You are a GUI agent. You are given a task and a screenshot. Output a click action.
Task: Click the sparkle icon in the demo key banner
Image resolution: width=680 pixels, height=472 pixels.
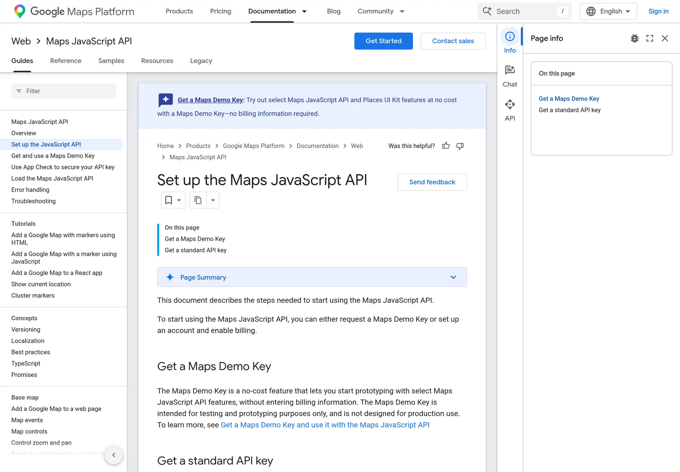tap(165, 100)
